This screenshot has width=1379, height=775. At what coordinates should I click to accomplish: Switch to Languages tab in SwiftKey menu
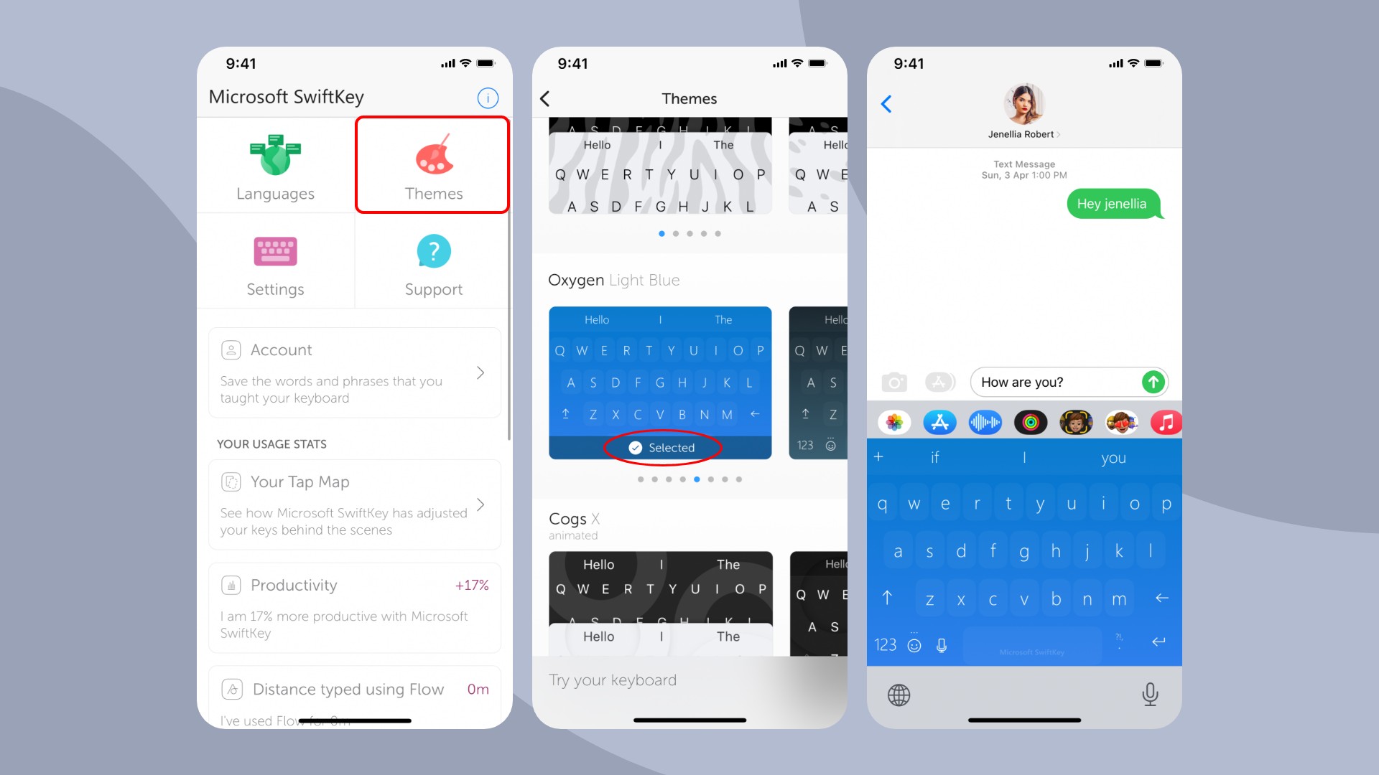tap(274, 166)
